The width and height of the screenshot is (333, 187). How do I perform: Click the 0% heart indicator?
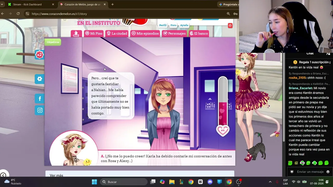[x=223, y=131]
